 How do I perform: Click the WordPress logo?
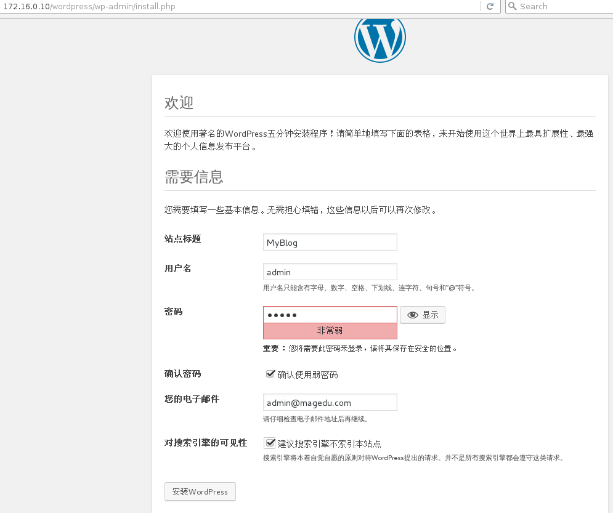point(380,40)
